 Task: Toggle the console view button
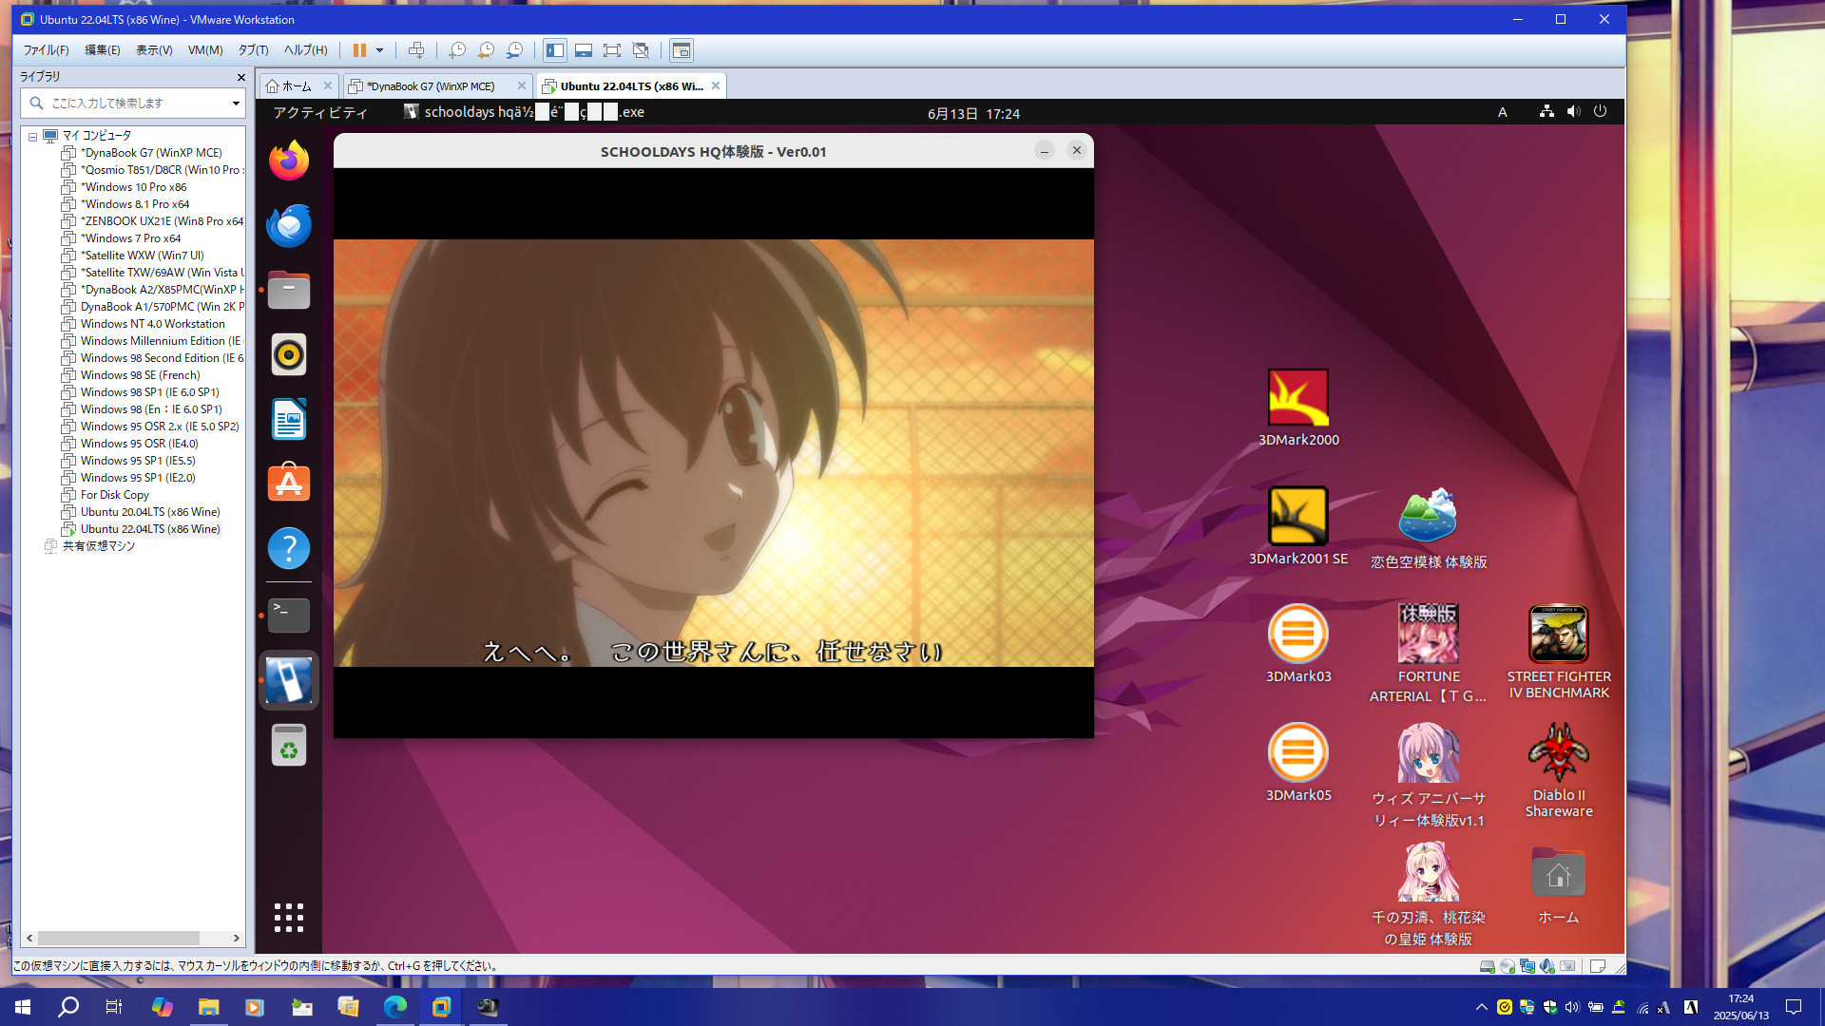pos(682,50)
